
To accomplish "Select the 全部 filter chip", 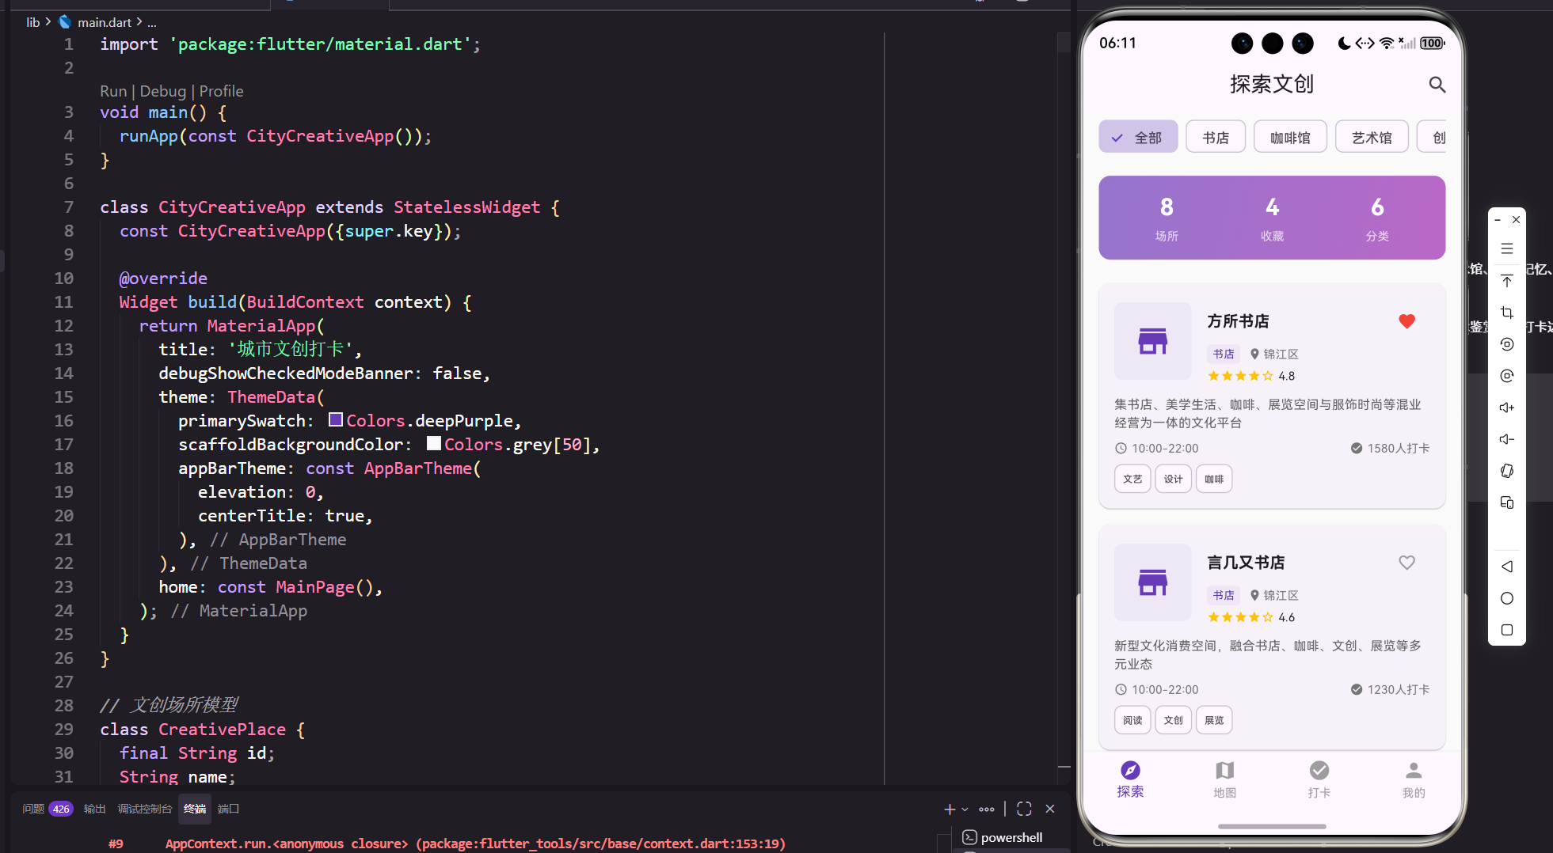I will [1138, 137].
